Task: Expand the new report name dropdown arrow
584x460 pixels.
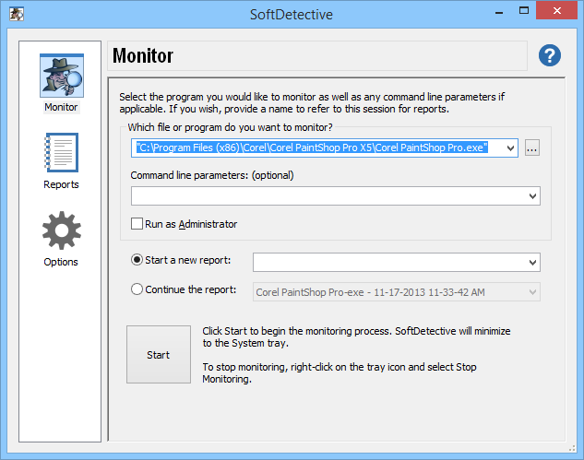Action: click(532, 263)
